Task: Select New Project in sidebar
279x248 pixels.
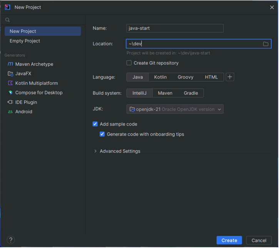Action: [x=43, y=31]
